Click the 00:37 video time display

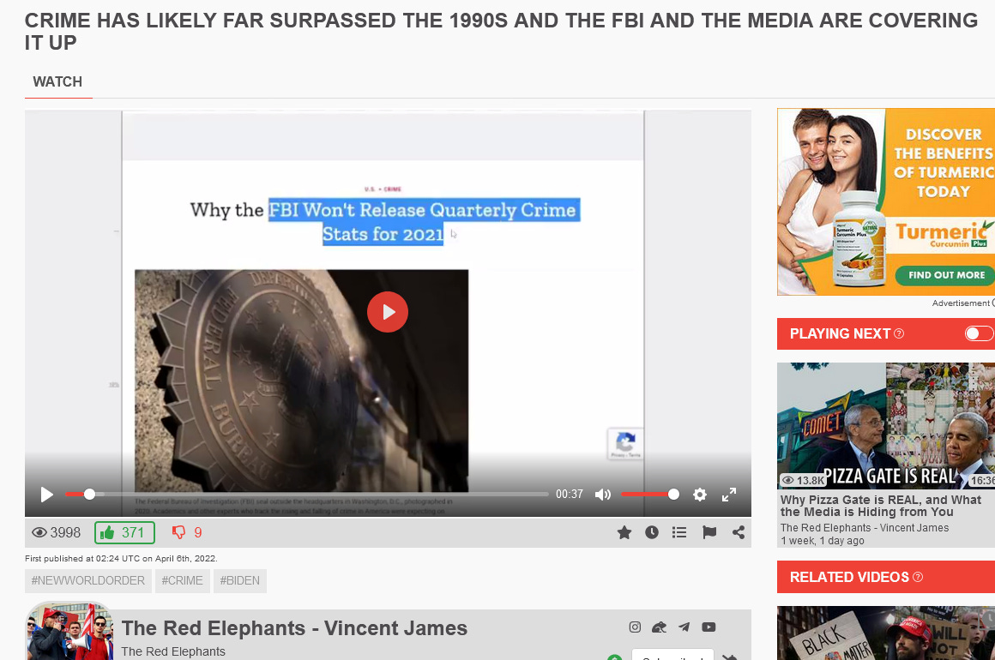(570, 494)
